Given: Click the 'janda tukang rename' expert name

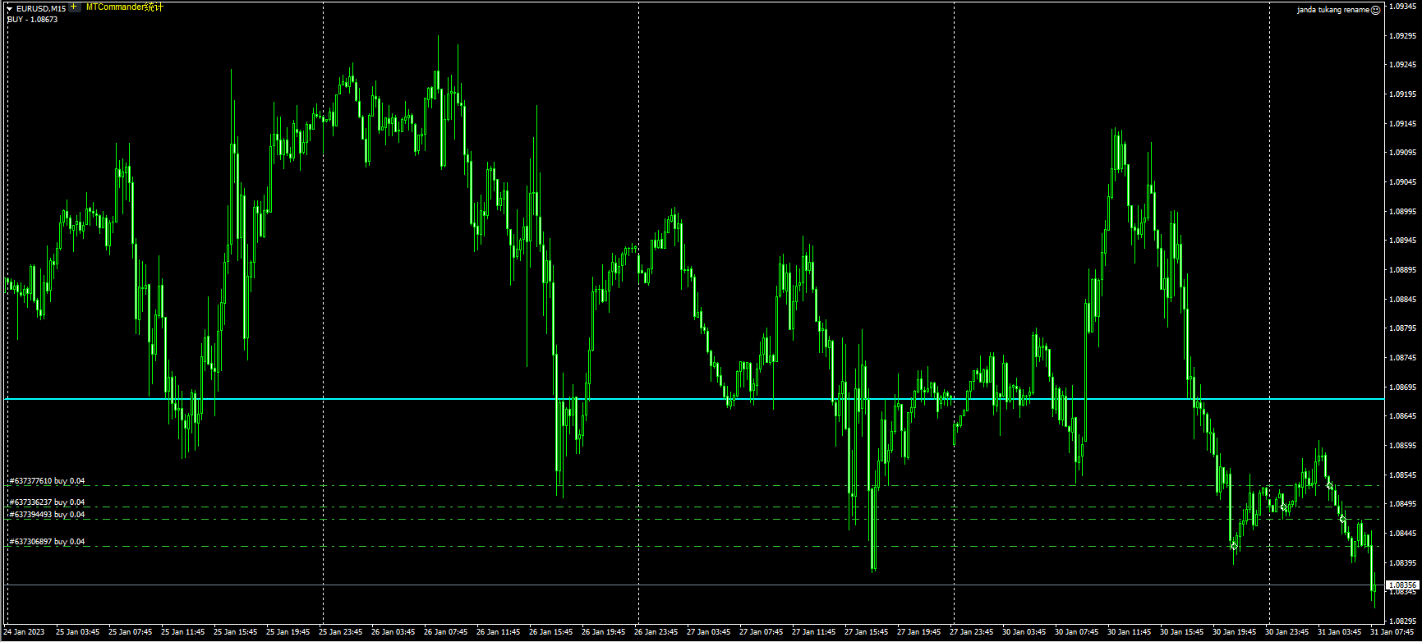Looking at the screenshot, I should point(1333,10).
